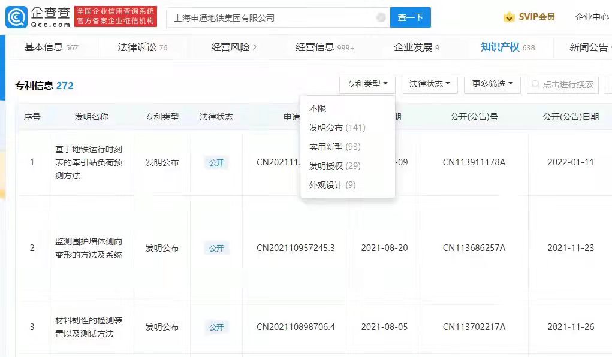Open SVIP会员 membership link
The height and width of the screenshot is (357, 612).
click(x=536, y=17)
